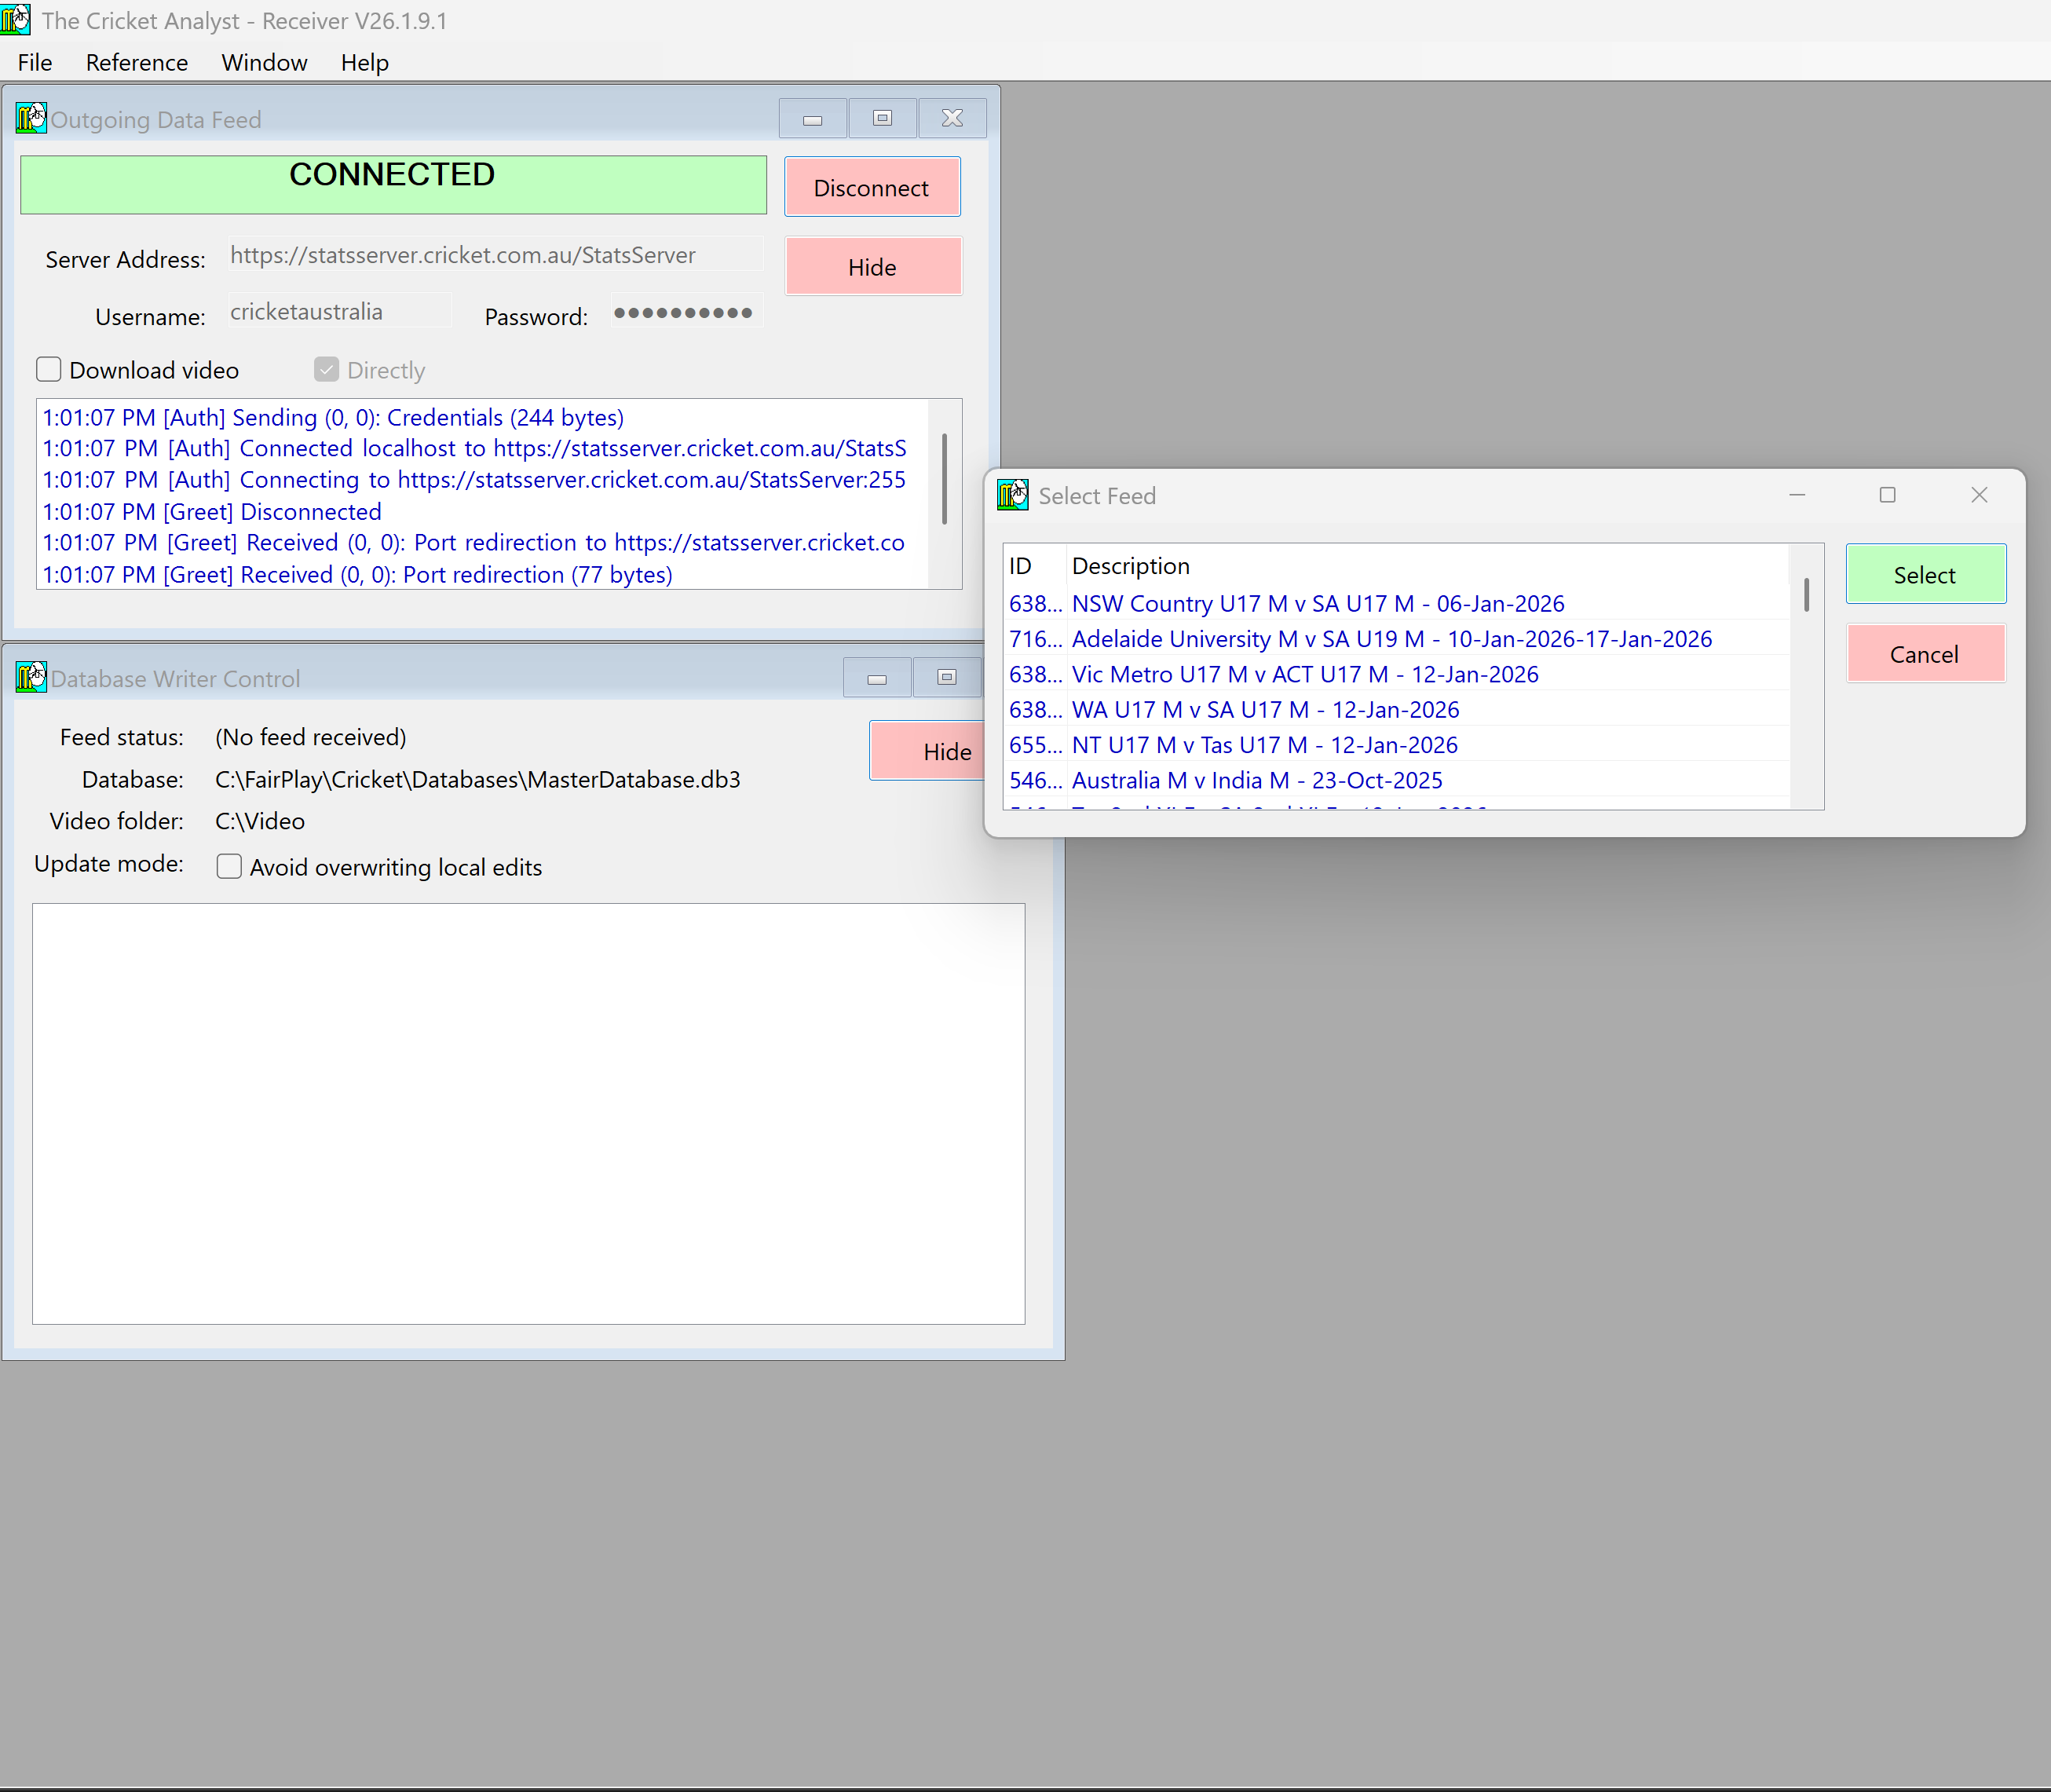Click the Disconnect button
Image resolution: width=2051 pixels, height=1792 pixels.
click(872, 187)
